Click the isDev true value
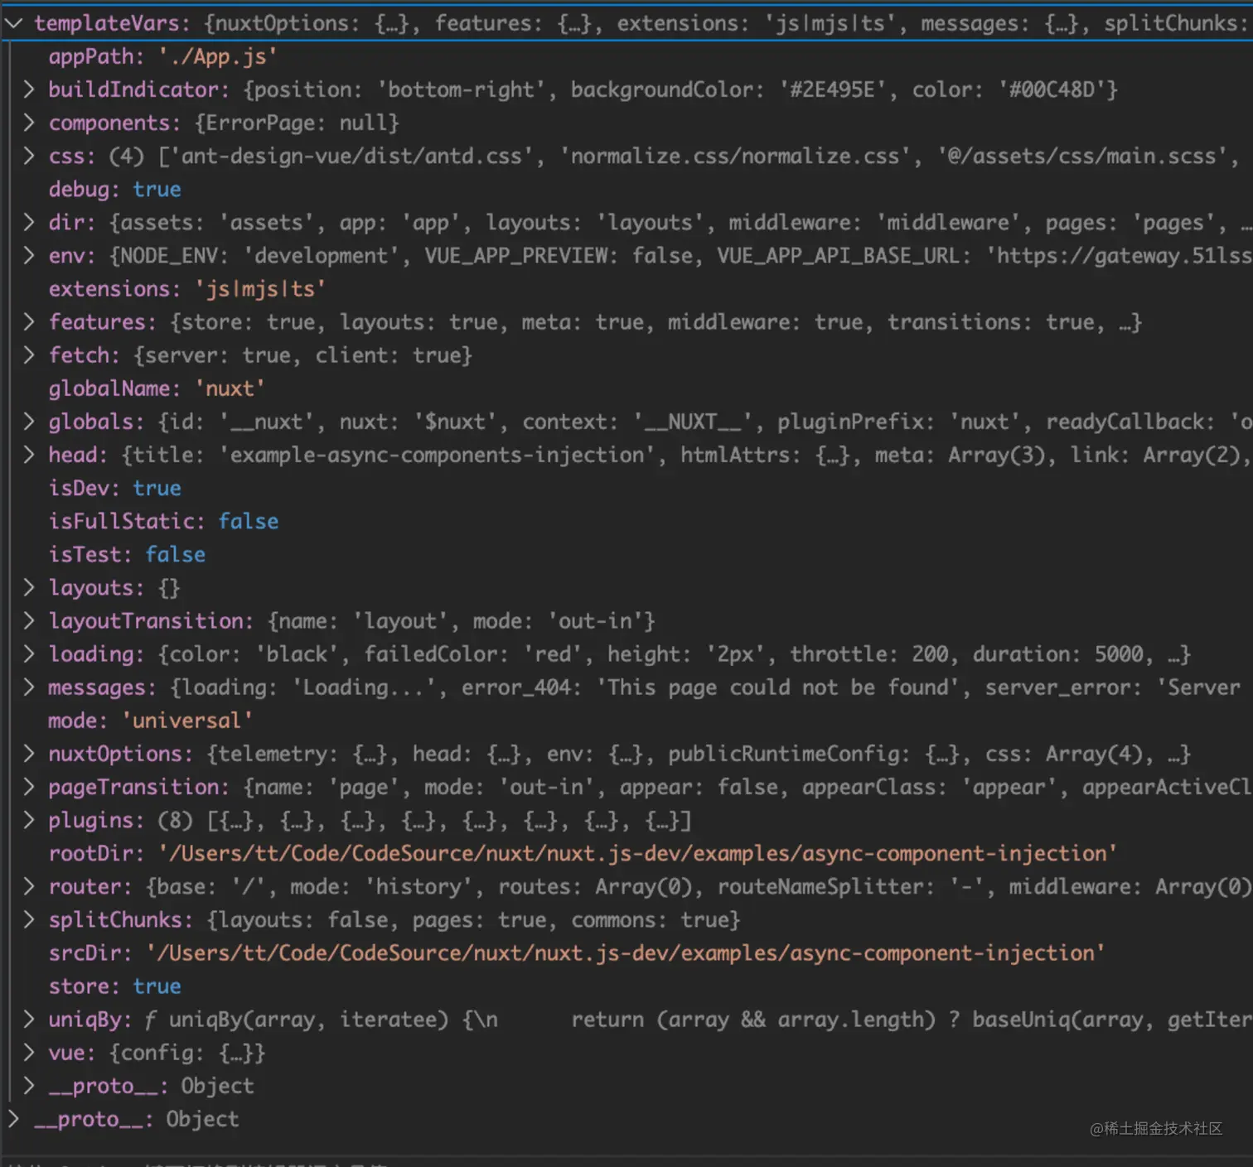Image resolution: width=1253 pixels, height=1167 pixels. pos(157,488)
